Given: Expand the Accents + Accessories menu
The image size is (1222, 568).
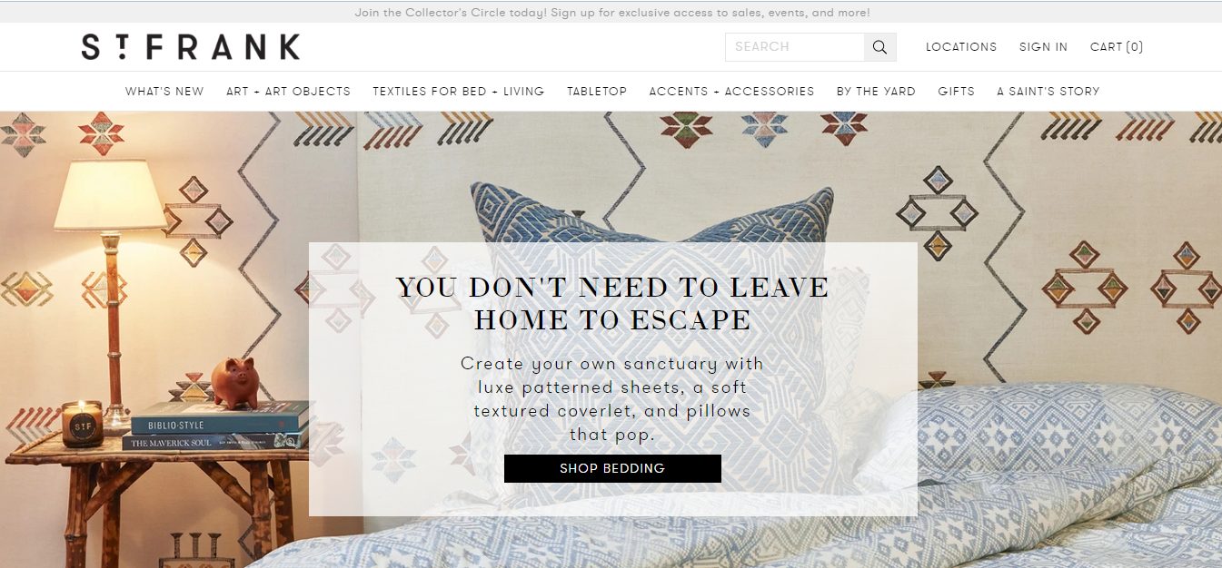Looking at the screenshot, I should [731, 92].
